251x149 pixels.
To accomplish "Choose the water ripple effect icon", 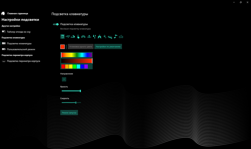I will [89, 37].
